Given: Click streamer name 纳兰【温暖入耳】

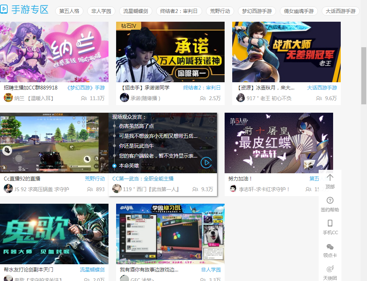Looking at the screenshot, I should pyautogui.click(x=34, y=98).
